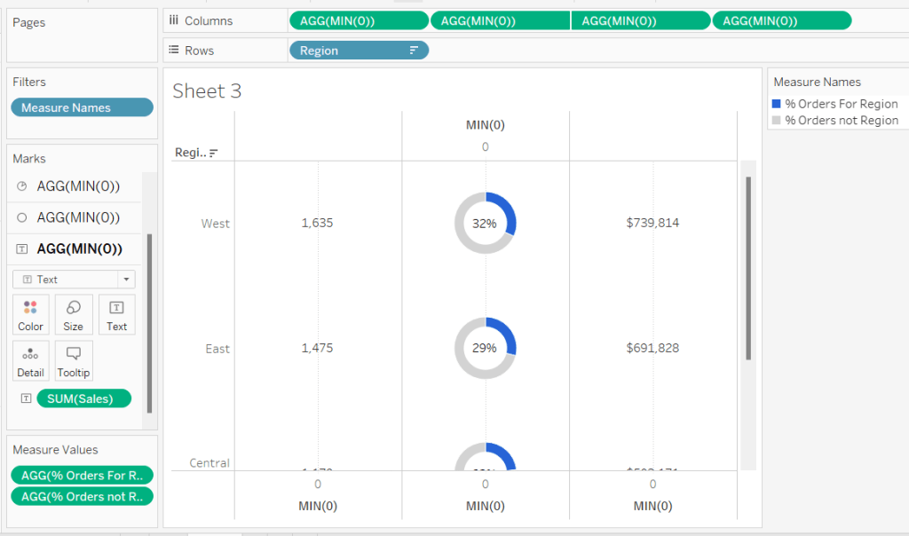Select the pie-type AGG(MIN(0)) marks card

pyautogui.click(x=78, y=186)
